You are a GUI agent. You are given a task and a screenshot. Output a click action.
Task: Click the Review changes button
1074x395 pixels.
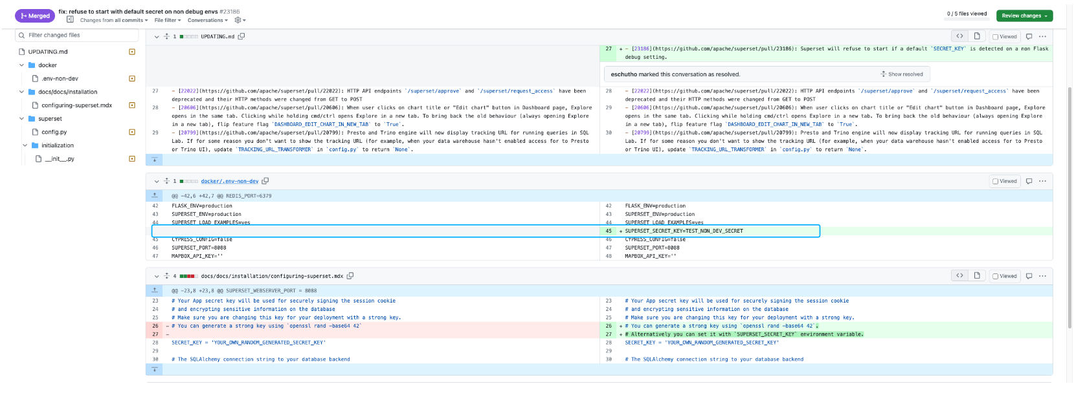[x=1025, y=16]
